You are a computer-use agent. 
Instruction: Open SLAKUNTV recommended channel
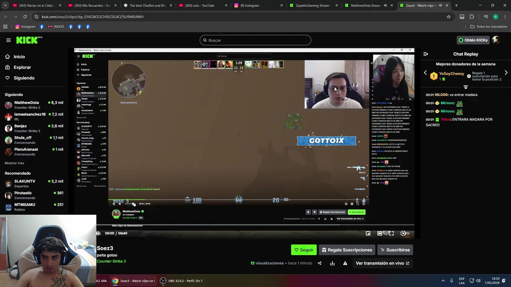(34, 183)
